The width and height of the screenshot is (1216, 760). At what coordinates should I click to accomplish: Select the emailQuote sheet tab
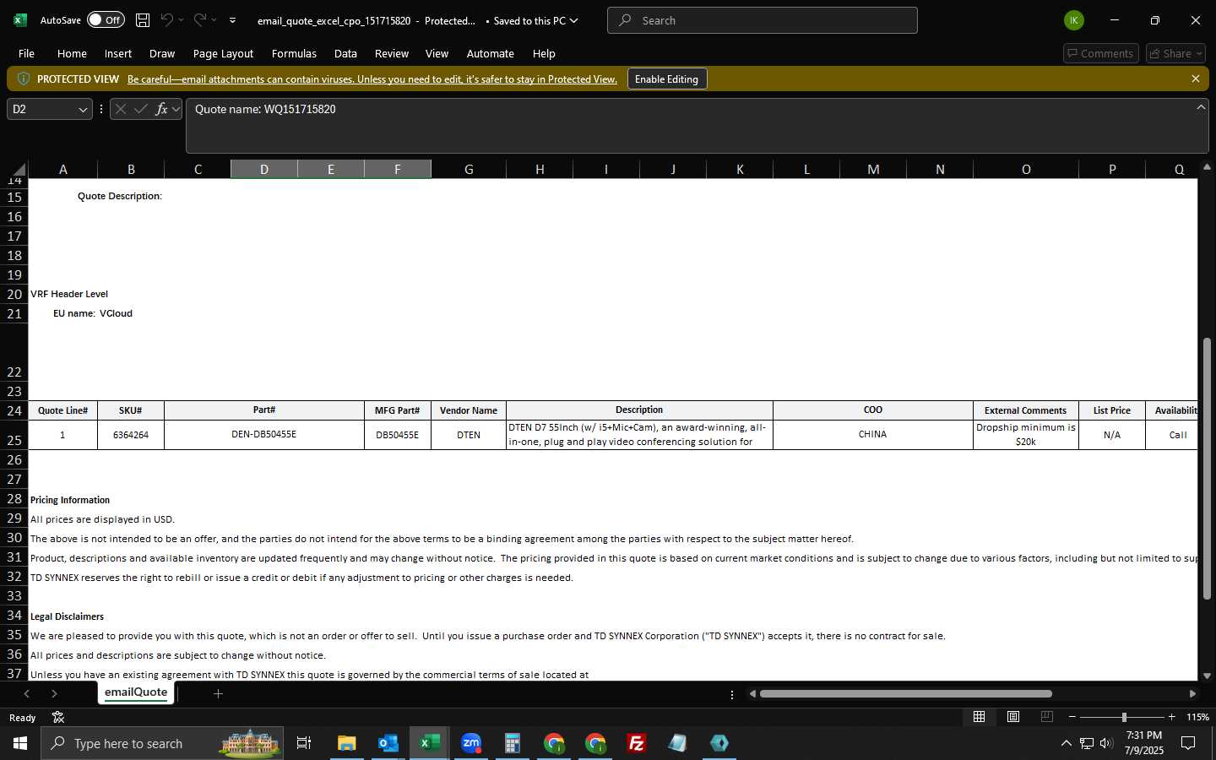(136, 692)
